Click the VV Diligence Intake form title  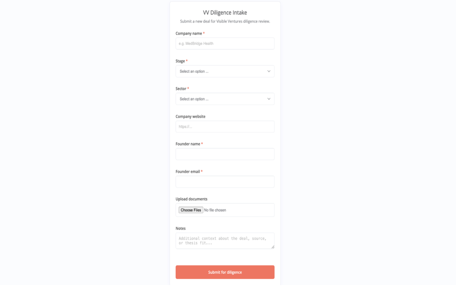[x=225, y=13]
